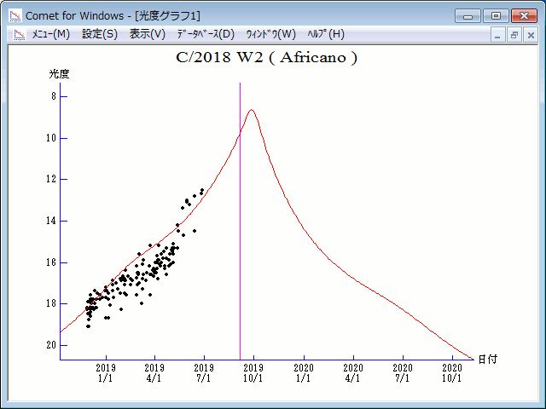Maximize the Comet for Windows window
Screen dimensions: 546x409
pyautogui.click(x=495, y=15)
